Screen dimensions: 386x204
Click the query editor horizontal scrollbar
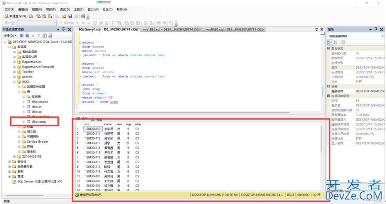click(185, 113)
